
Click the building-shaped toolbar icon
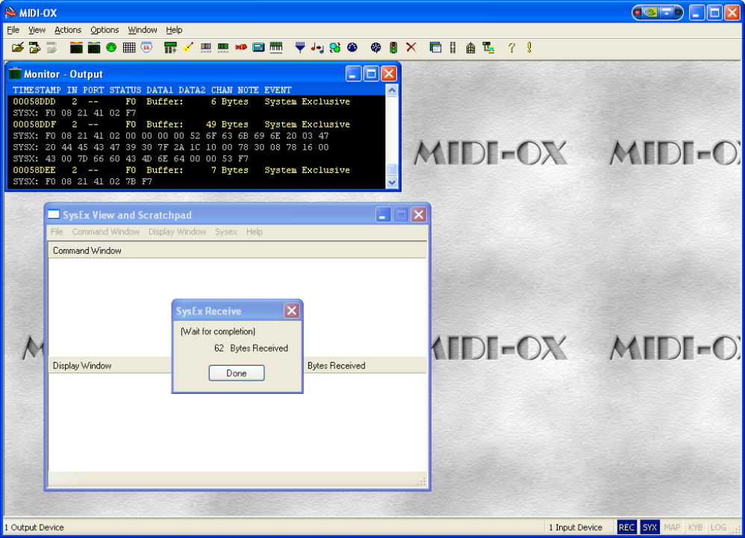[470, 48]
